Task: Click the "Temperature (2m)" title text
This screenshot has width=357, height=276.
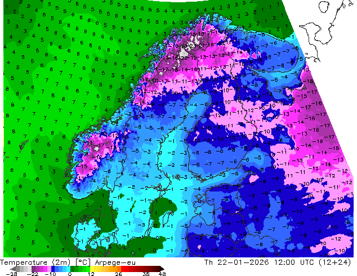Action: 35,262
